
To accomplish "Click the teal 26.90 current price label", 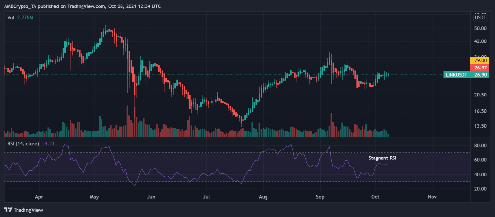I will (480, 75).
